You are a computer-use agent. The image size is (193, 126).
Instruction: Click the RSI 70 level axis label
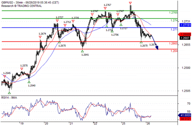189,104
